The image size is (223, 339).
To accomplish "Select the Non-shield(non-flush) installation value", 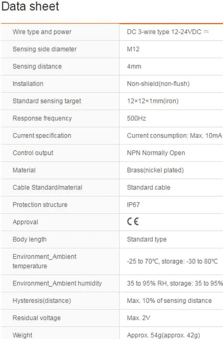I will (158, 84).
